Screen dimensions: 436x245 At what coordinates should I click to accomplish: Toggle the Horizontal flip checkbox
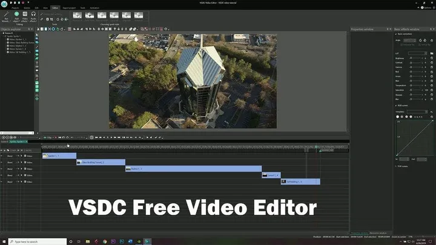pyautogui.click(x=402, y=45)
